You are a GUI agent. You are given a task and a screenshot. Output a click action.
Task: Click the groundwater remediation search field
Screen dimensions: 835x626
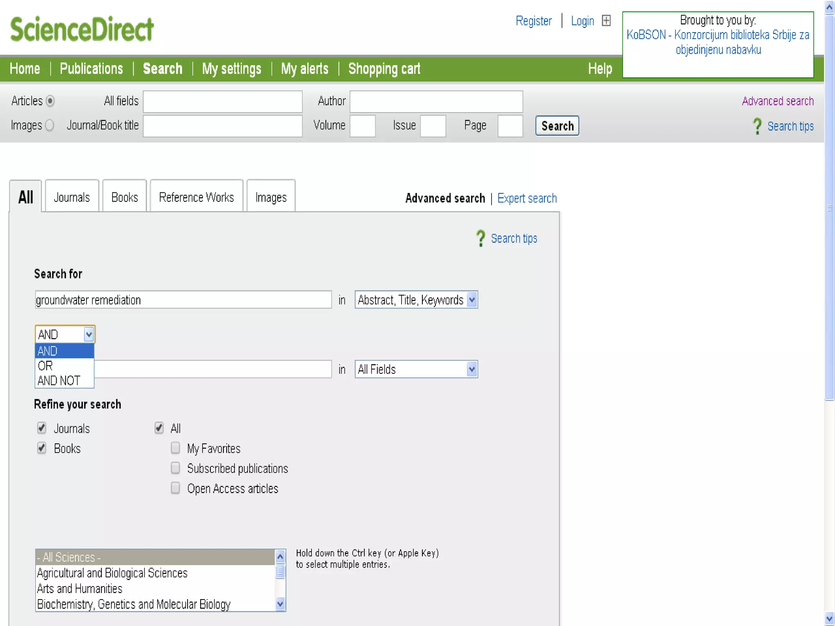click(183, 300)
